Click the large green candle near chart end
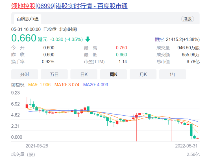 point(191,130)
